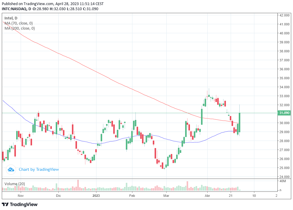Screen dimensions: 293x210
Task: Click the 24.000 price axis label
Action: [284, 177]
